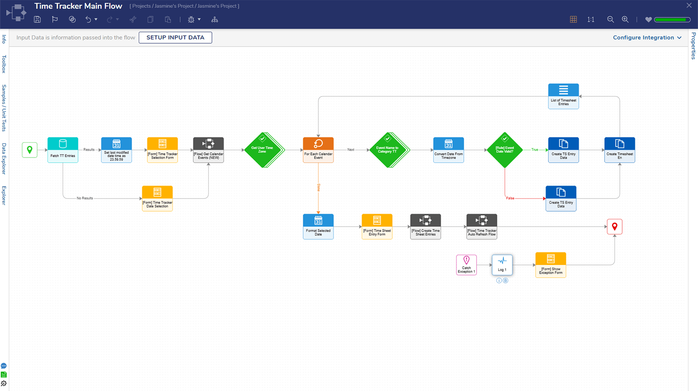Click the green flow health bar
Screen dimensions: 698x391
(x=672, y=20)
